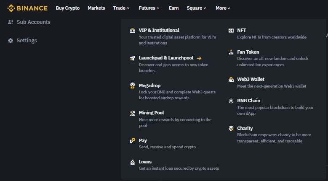
Task: Click the yellow arrow beside Launchpad & Launchpool
Action: pos(199,58)
